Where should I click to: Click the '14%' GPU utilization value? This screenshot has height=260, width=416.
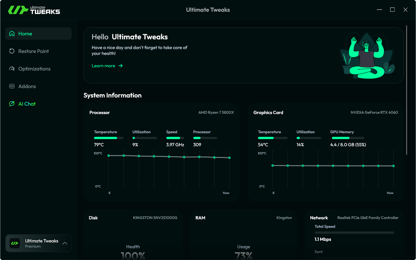point(300,145)
